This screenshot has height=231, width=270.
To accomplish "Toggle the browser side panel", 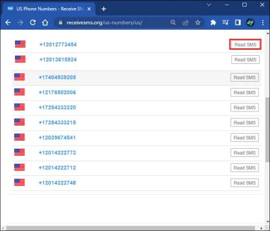I will (238, 23).
